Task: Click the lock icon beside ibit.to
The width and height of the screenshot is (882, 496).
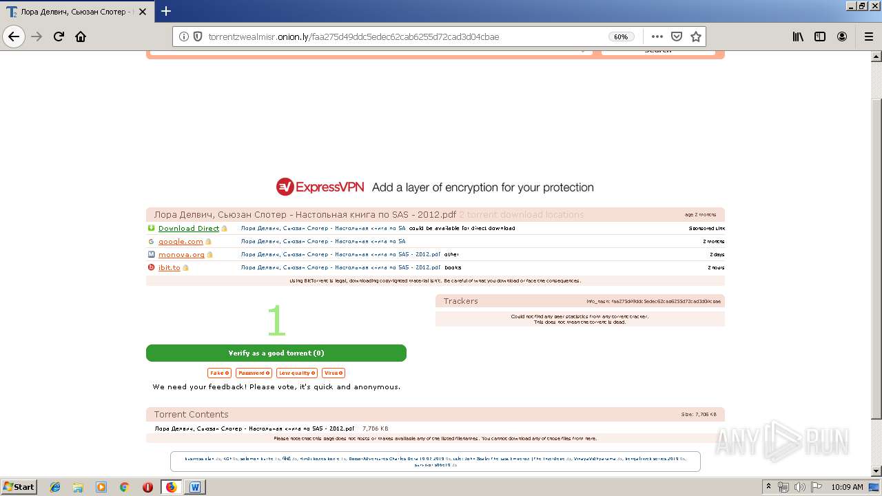Action: coord(185,267)
